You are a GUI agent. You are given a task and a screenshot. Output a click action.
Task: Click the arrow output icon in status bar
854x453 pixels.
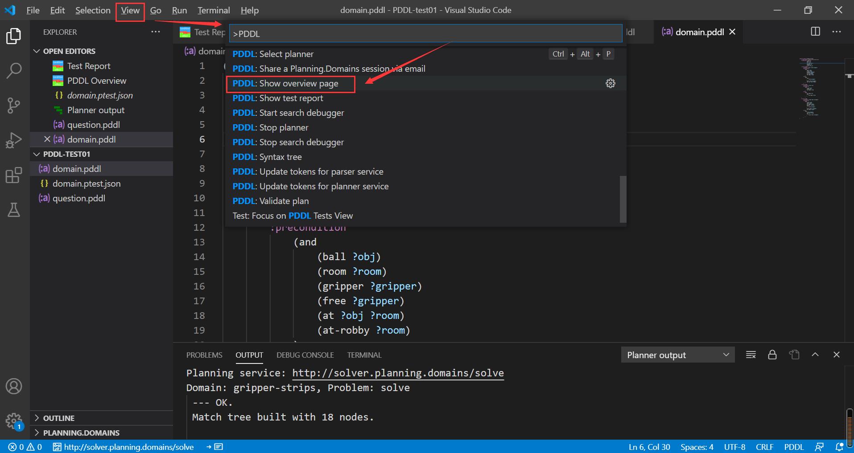pos(215,447)
